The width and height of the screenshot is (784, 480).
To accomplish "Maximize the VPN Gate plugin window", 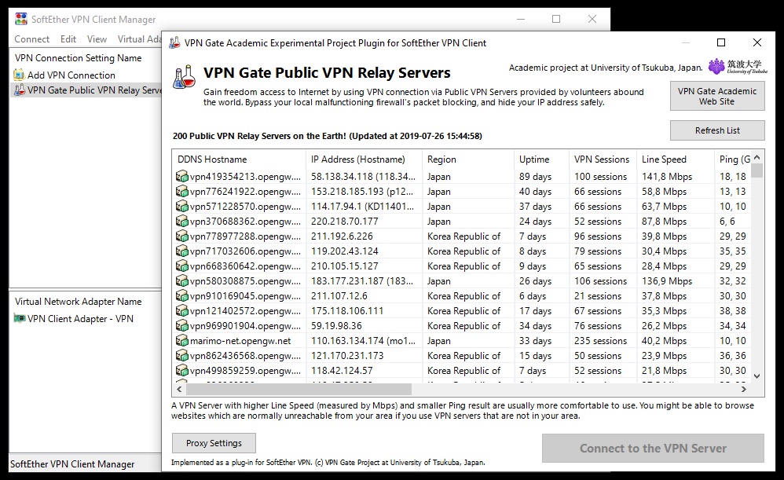I will pyautogui.click(x=721, y=42).
